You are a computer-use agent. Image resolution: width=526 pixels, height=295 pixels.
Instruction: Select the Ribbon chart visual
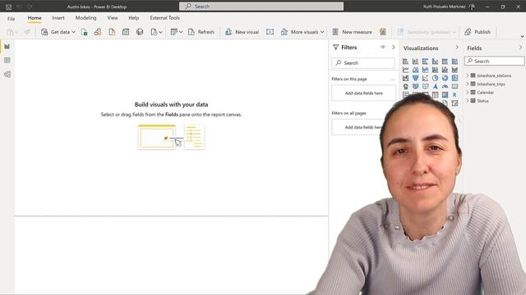[x=454, y=70]
